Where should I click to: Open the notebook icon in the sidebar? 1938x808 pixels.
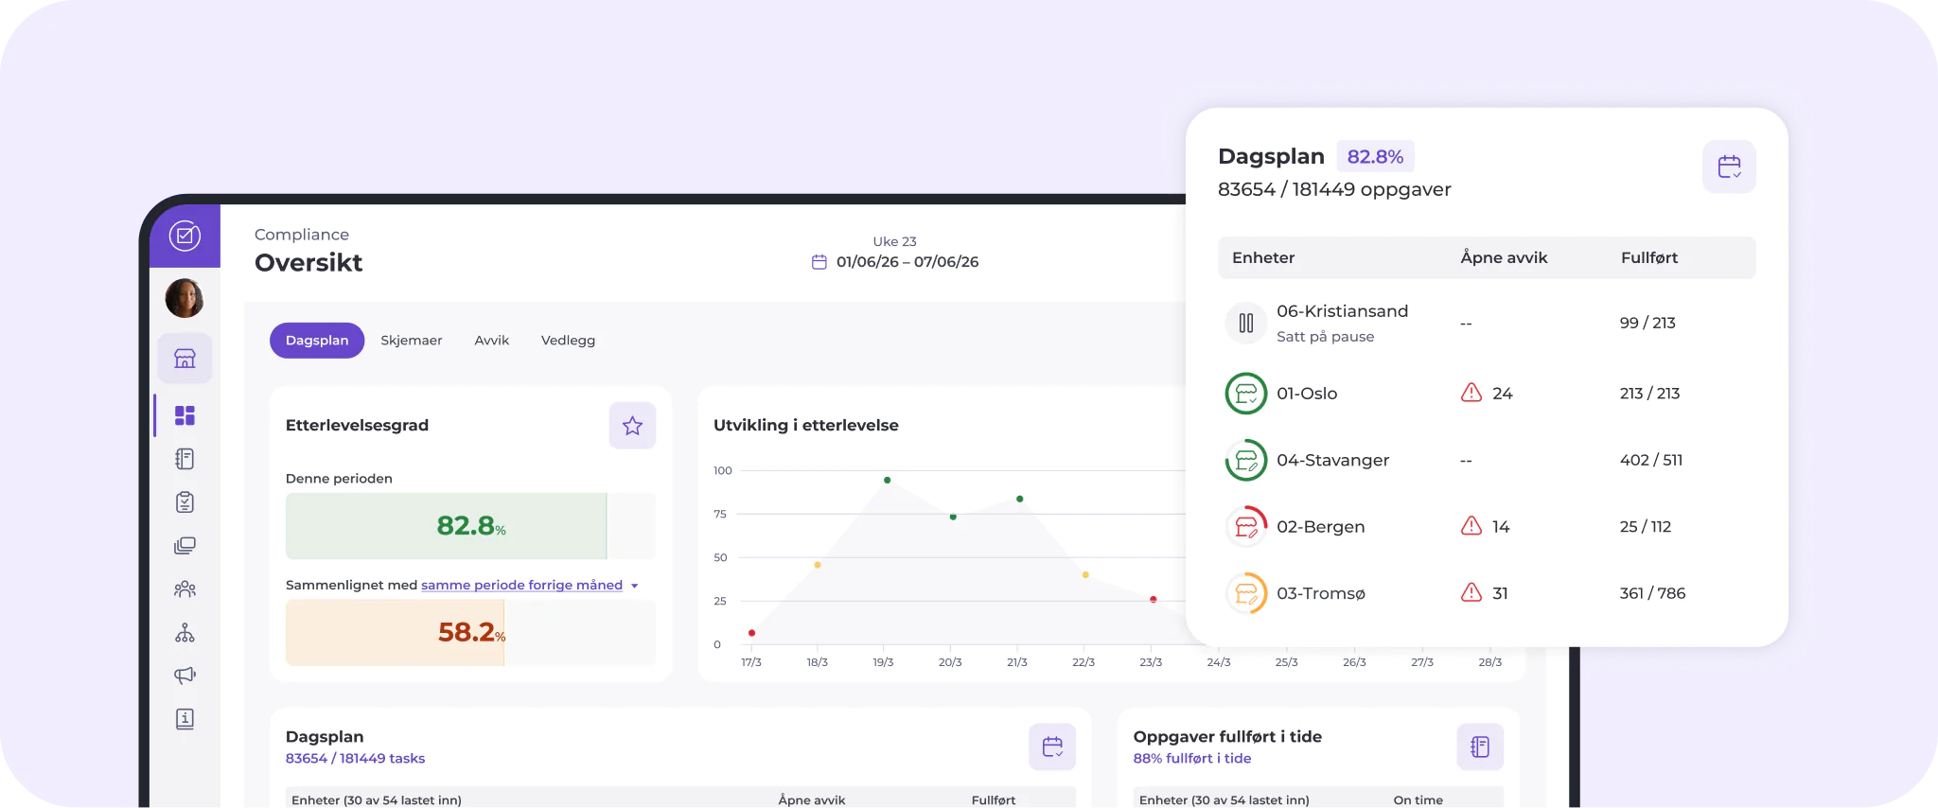click(x=185, y=459)
